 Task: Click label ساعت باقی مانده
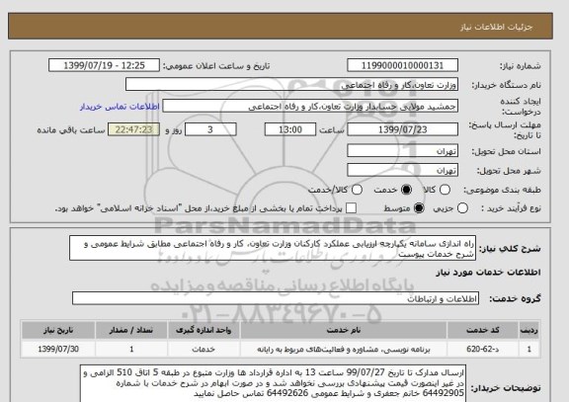point(71,130)
